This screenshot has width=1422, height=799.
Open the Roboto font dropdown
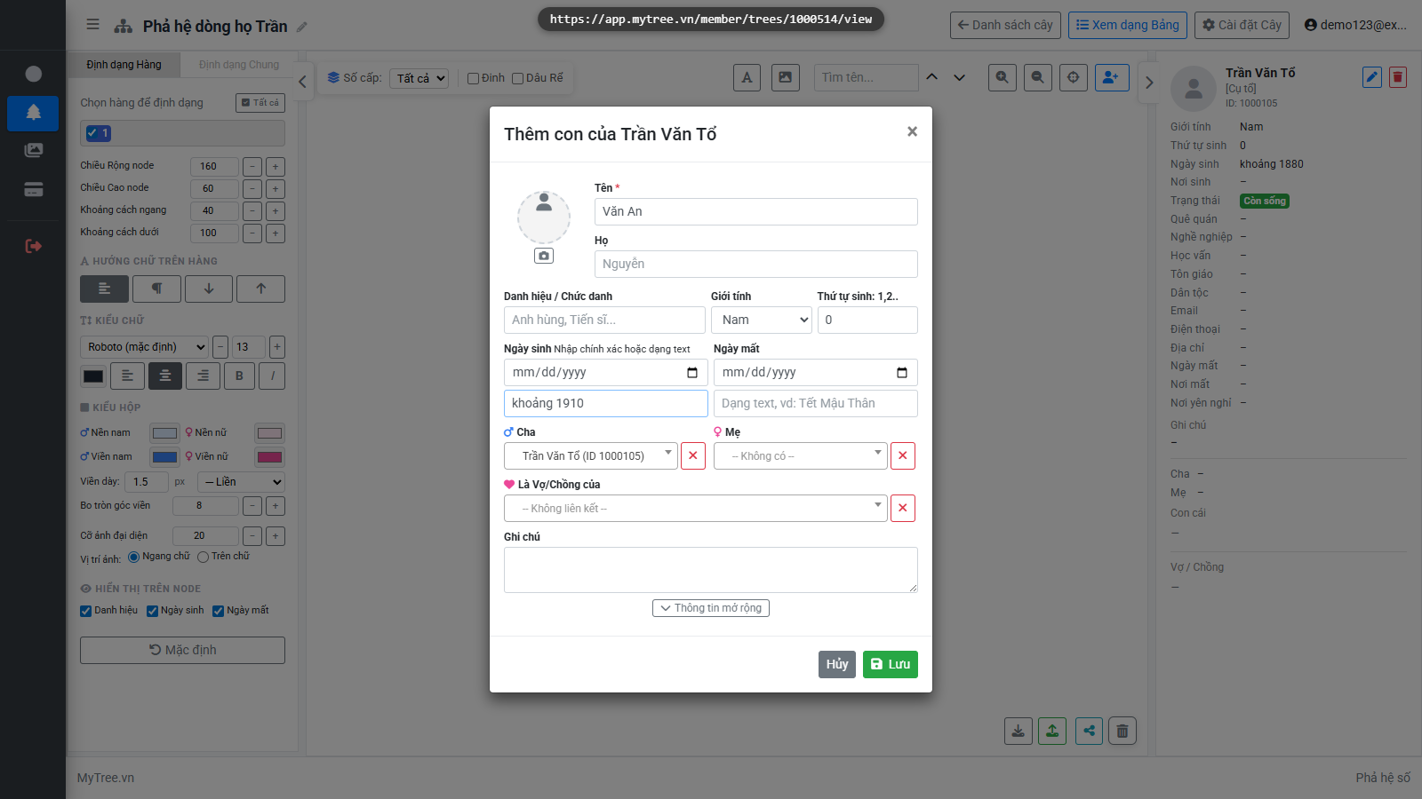tap(145, 347)
